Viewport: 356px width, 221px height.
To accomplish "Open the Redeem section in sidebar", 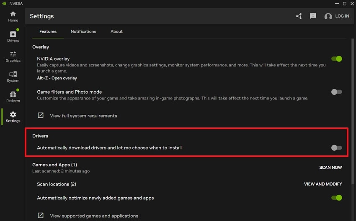I will 13,97.
